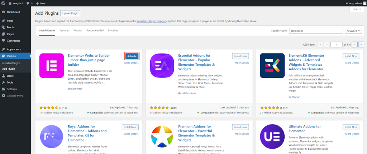
Task: Switch to the Favorites tab
Action: 113,31
